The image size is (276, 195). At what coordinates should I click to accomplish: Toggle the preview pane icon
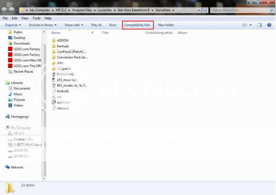[260, 25]
